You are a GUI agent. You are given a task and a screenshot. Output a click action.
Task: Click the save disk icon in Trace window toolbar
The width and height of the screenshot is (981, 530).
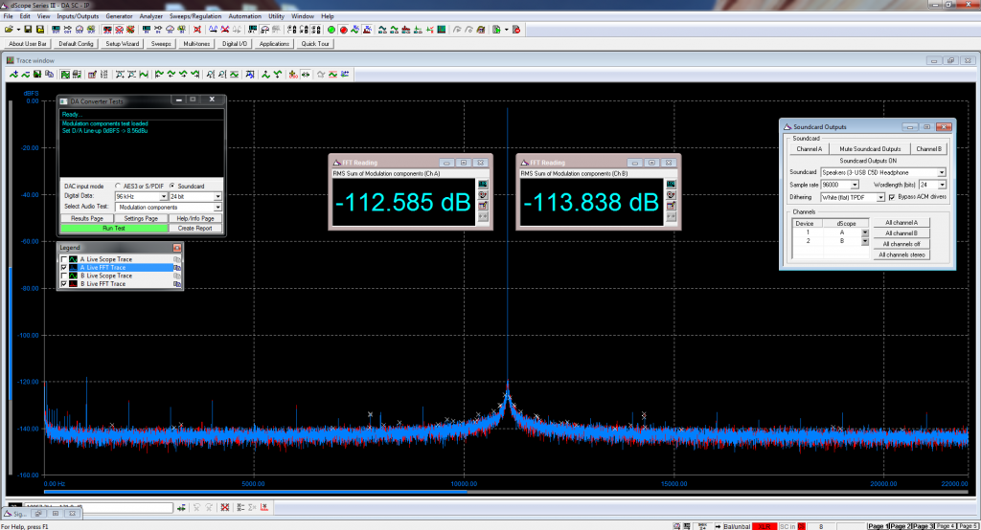(x=37, y=75)
